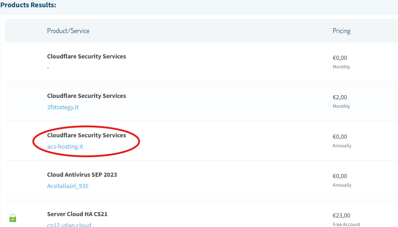Click the €0,00 price in Acsitaliasrl_935 row

click(x=340, y=176)
